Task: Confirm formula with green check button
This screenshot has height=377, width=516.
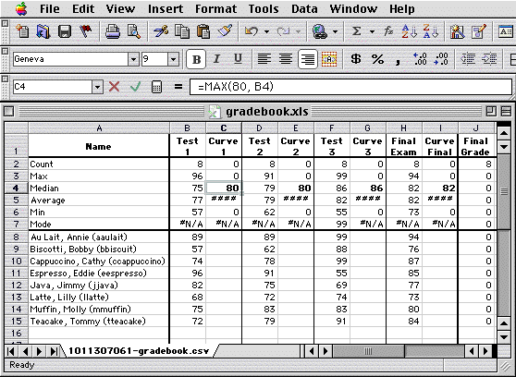Action: tap(135, 87)
